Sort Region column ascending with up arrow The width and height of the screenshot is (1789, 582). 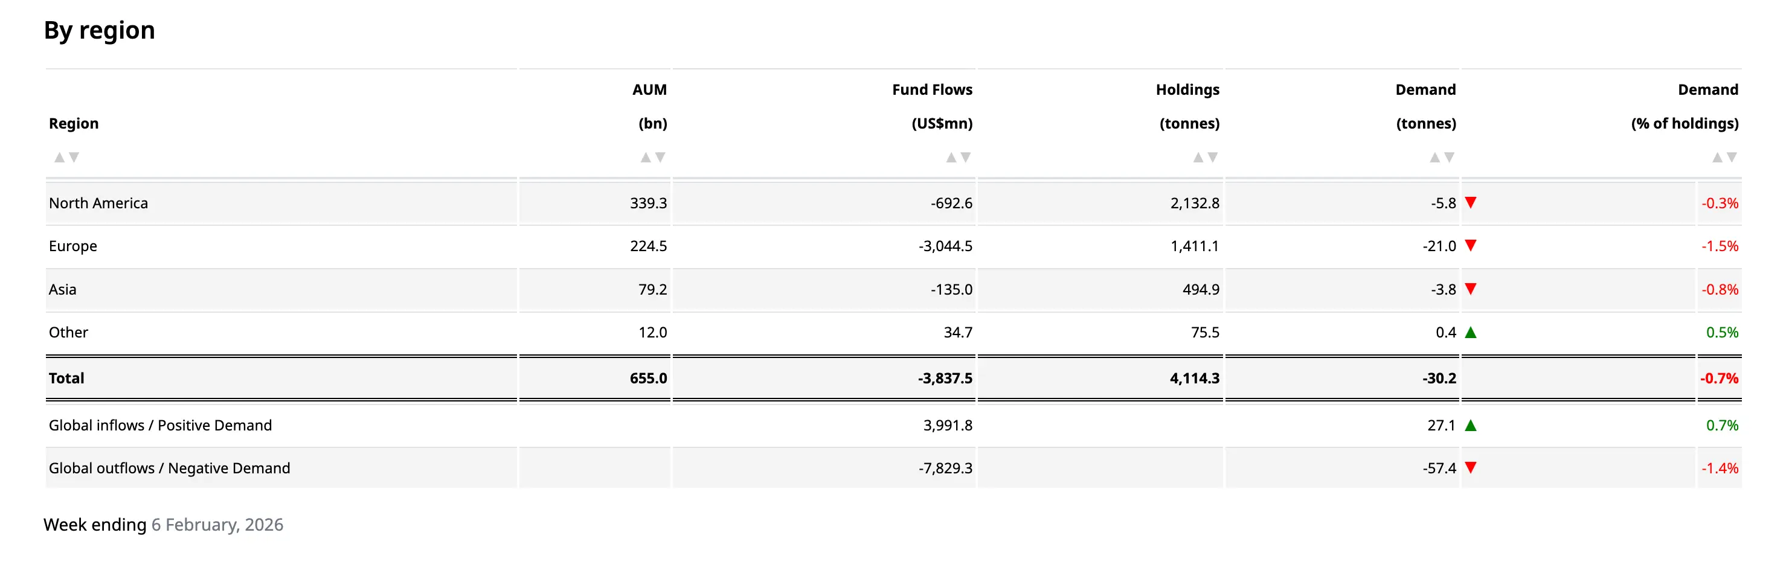click(60, 158)
